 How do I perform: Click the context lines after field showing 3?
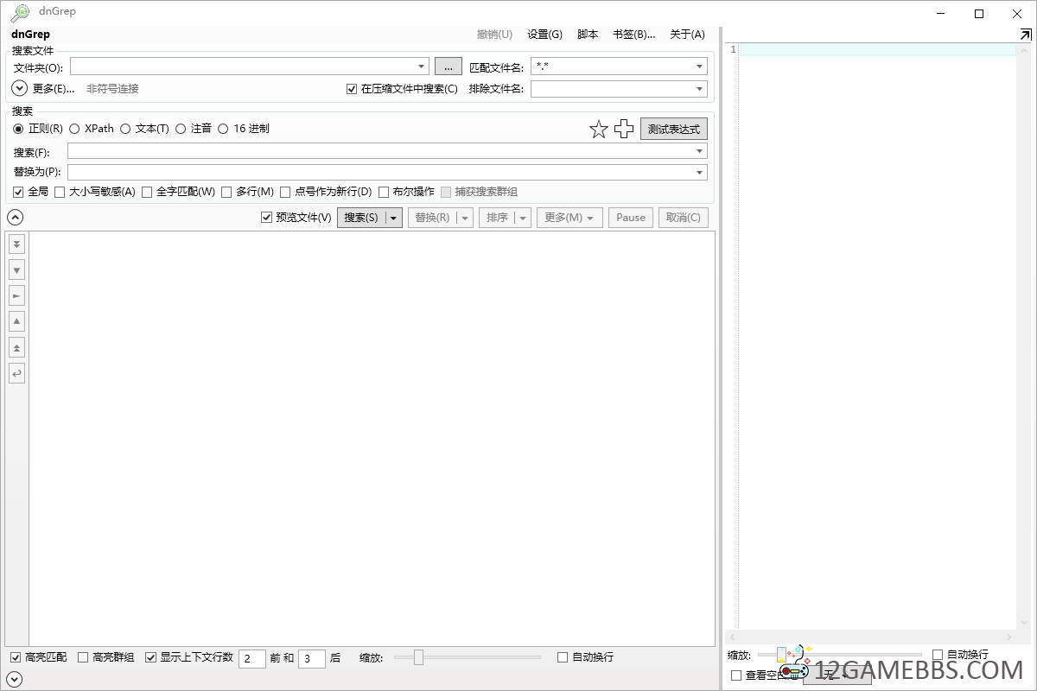[311, 658]
